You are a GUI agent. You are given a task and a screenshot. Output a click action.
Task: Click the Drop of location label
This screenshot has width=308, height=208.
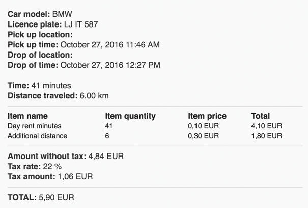pos(40,55)
